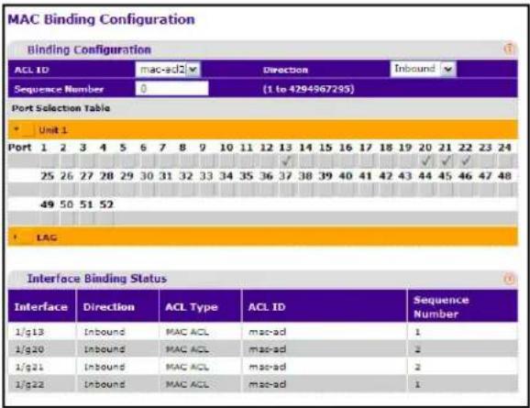Check the port 36 checkbox
Viewport: 530px width, 408px height.
[267, 190]
